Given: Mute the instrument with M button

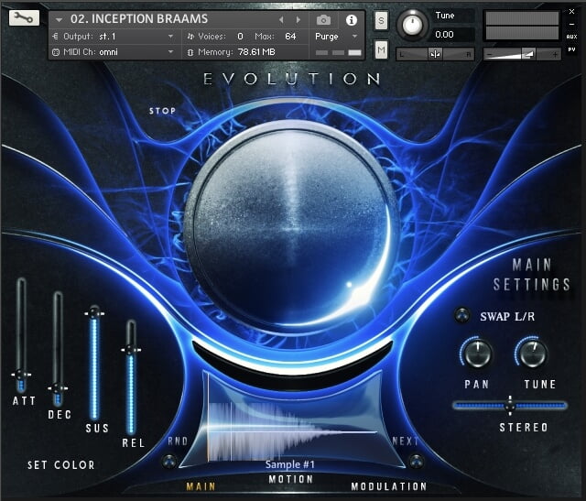Looking at the screenshot, I should click(381, 49).
